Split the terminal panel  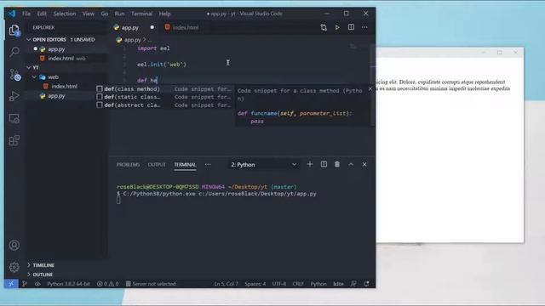[324, 164]
